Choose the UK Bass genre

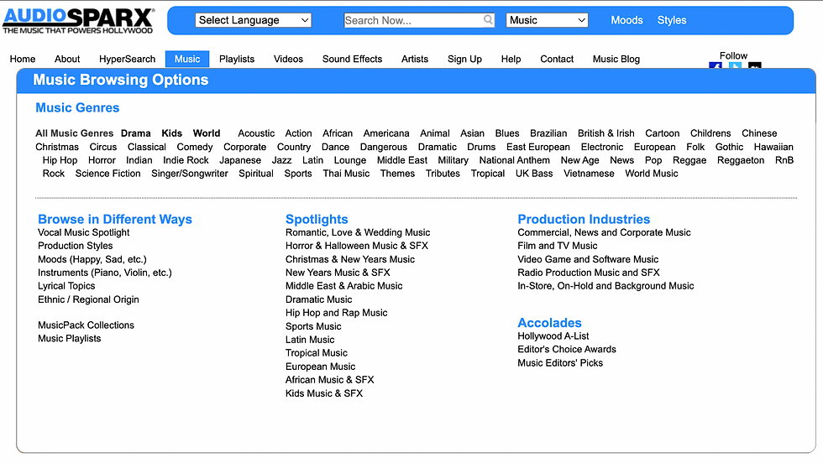[534, 173]
